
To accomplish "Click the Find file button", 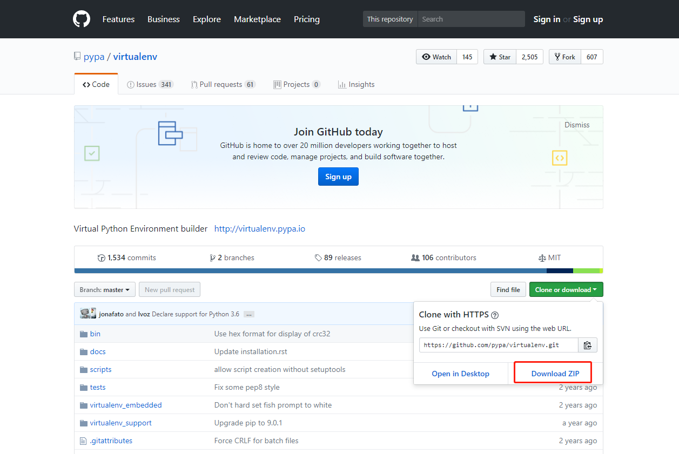I will pyautogui.click(x=508, y=290).
